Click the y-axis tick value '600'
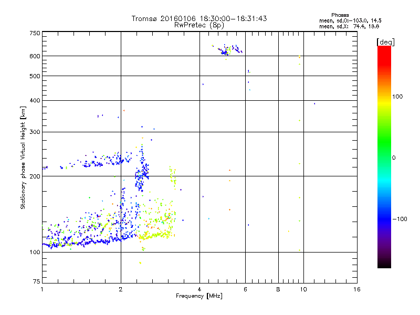Image resolution: width=420 pixels, height=315 pixels. pos(35,56)
